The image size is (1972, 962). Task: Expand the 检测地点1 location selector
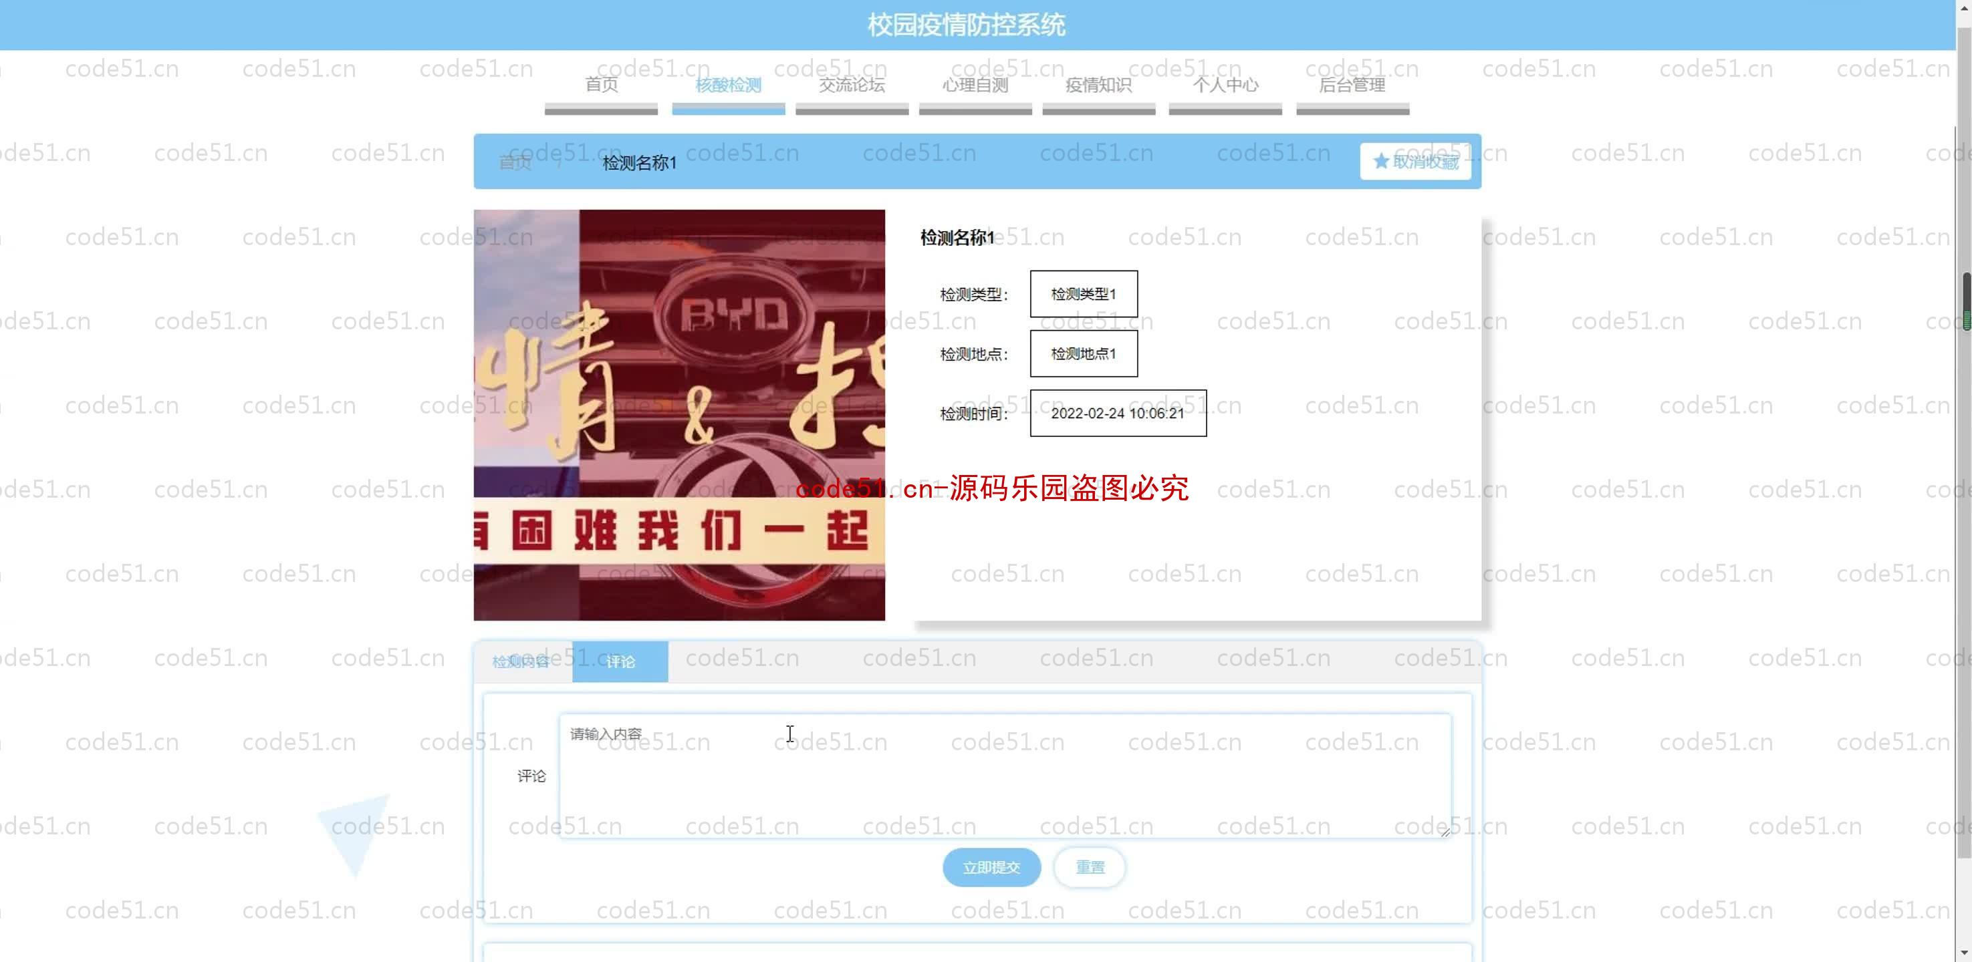click(1083, 353)
